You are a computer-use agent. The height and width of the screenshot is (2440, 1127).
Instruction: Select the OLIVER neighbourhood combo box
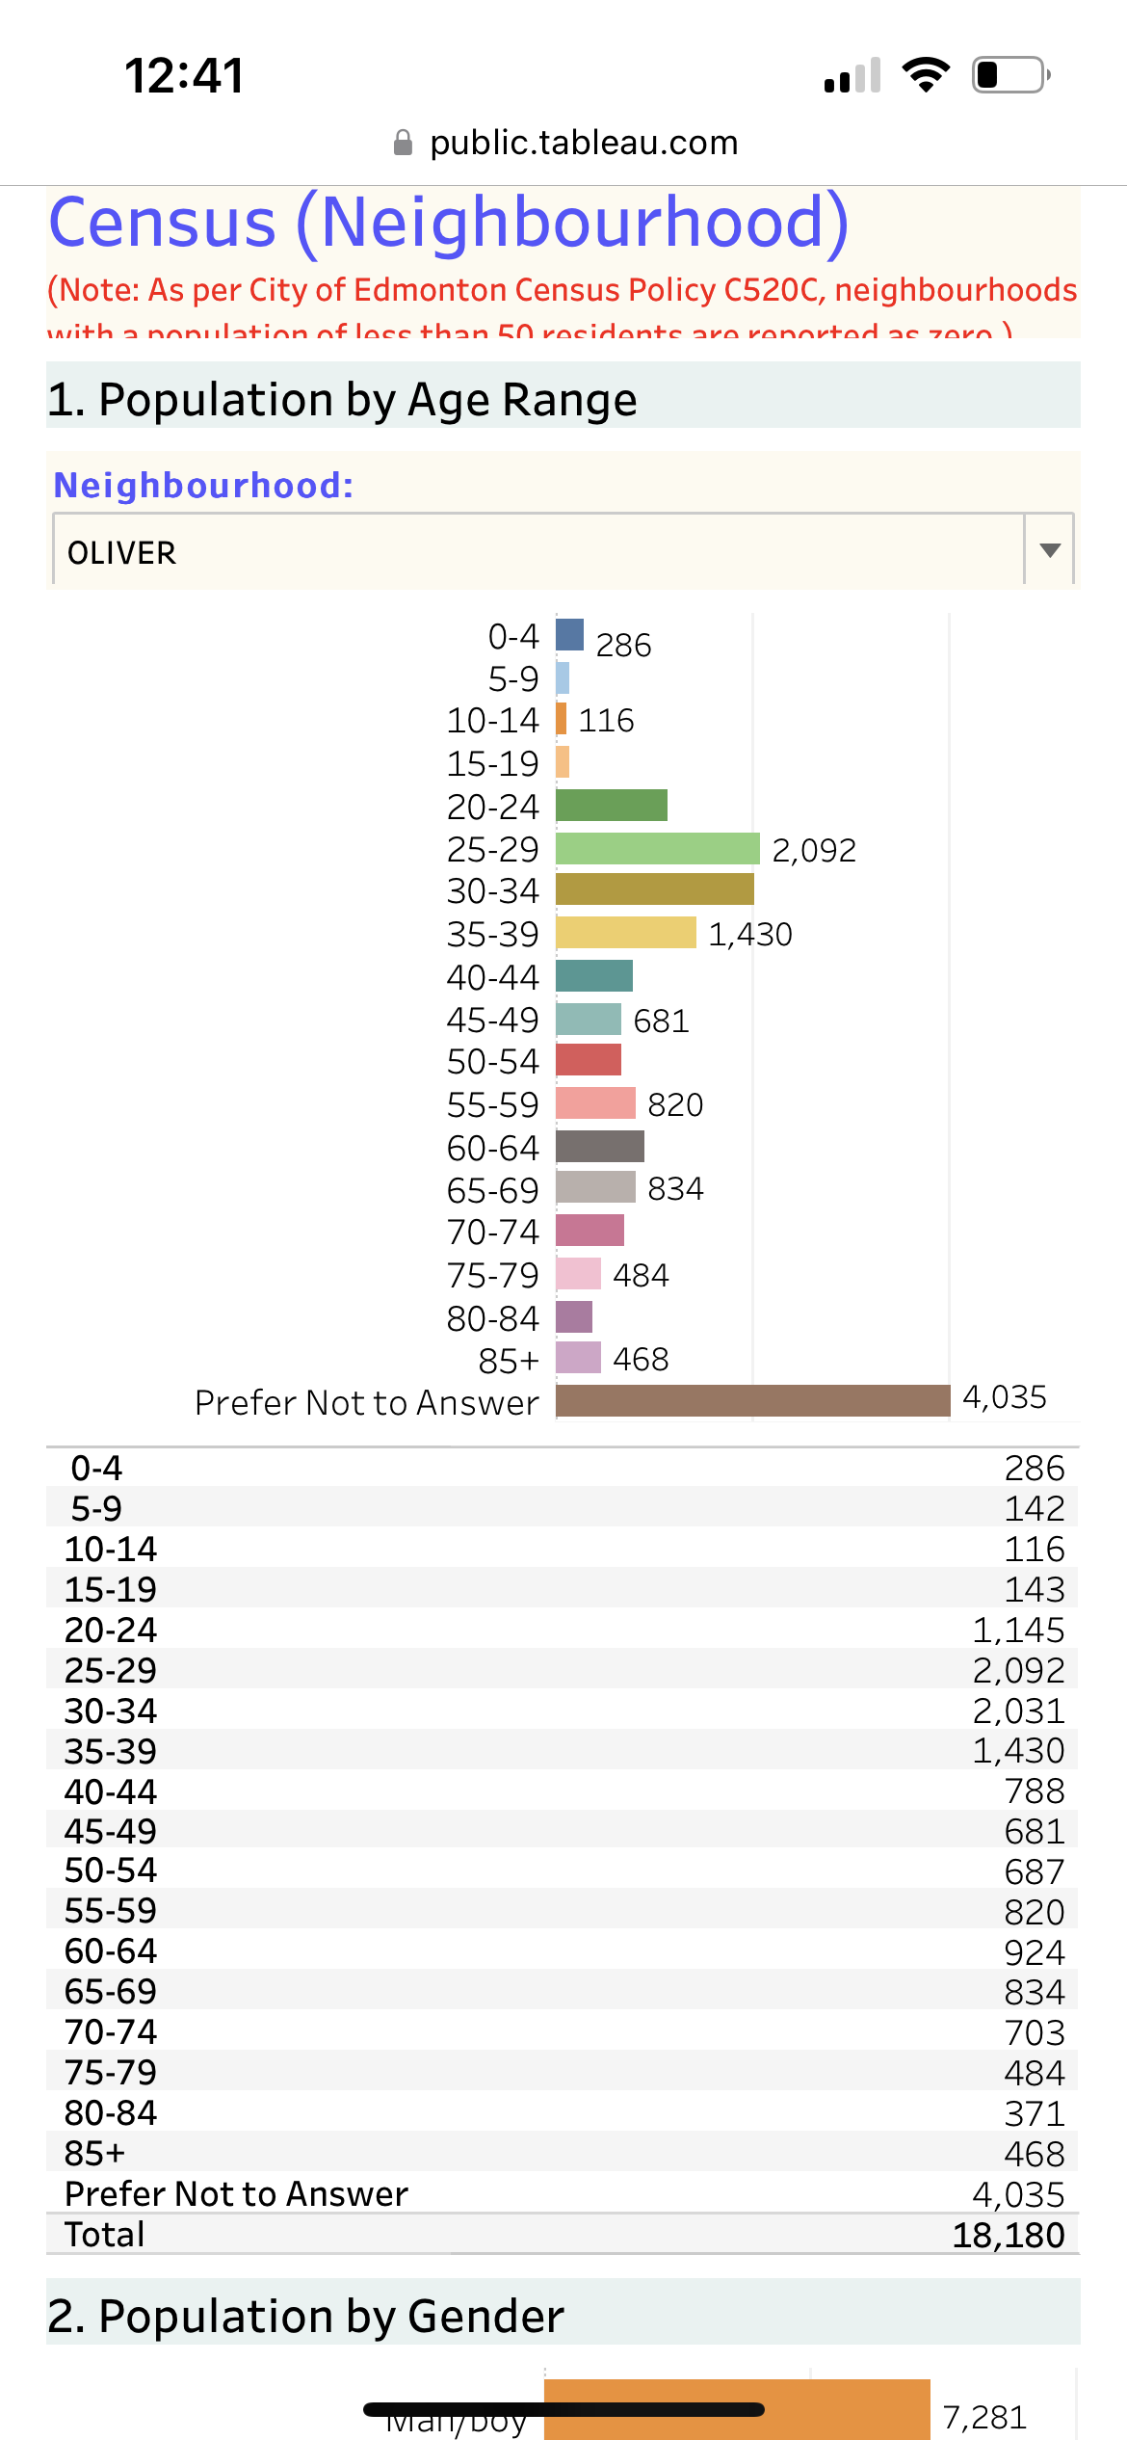click(537, 552)
